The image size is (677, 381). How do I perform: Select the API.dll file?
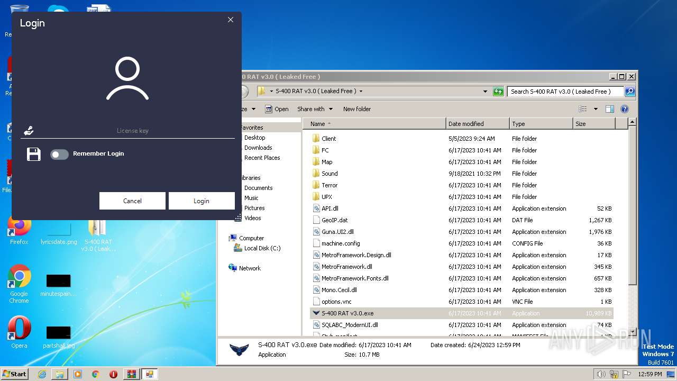click(x=330, y=208)
